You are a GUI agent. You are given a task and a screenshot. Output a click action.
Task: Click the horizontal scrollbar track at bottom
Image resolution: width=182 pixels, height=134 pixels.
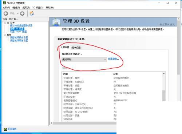(84, 123)
